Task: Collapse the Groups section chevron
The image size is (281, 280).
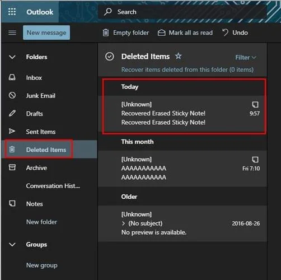Action: coord(12,245)
